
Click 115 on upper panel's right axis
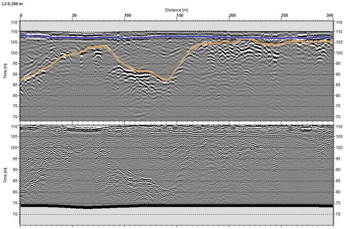339,22
